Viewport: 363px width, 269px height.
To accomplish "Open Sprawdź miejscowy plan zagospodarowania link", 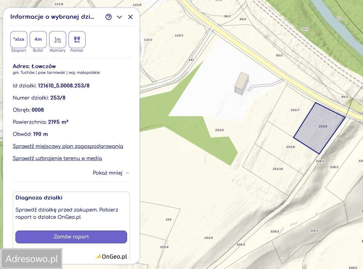I will [x=68, y=146].
